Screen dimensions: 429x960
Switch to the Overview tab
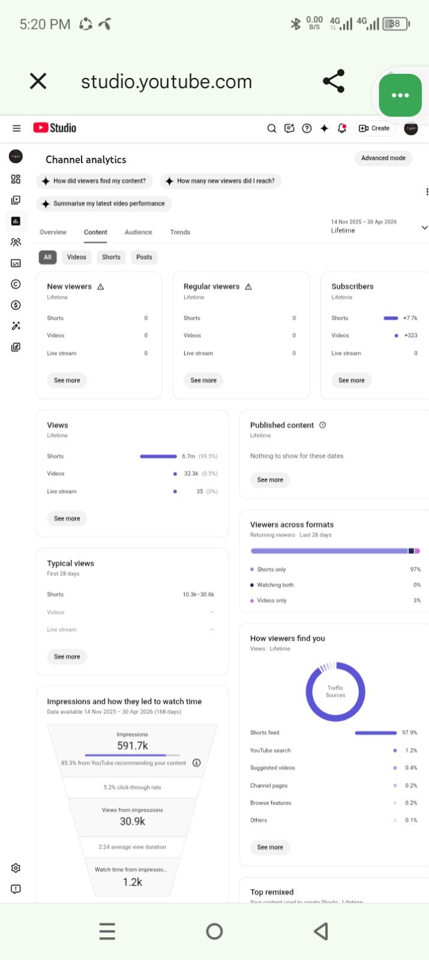coord(53,232)
